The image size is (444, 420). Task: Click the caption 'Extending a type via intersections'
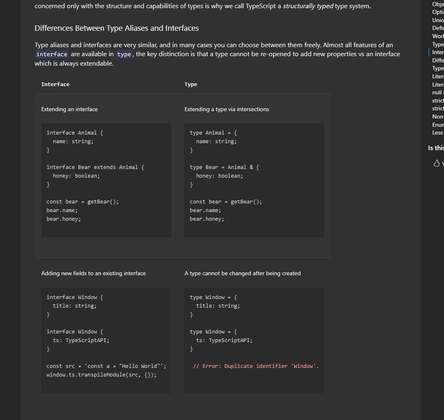[227, 109]
